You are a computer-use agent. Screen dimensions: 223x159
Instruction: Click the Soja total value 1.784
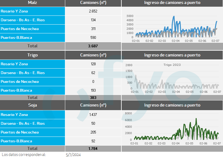pos(93,149)
